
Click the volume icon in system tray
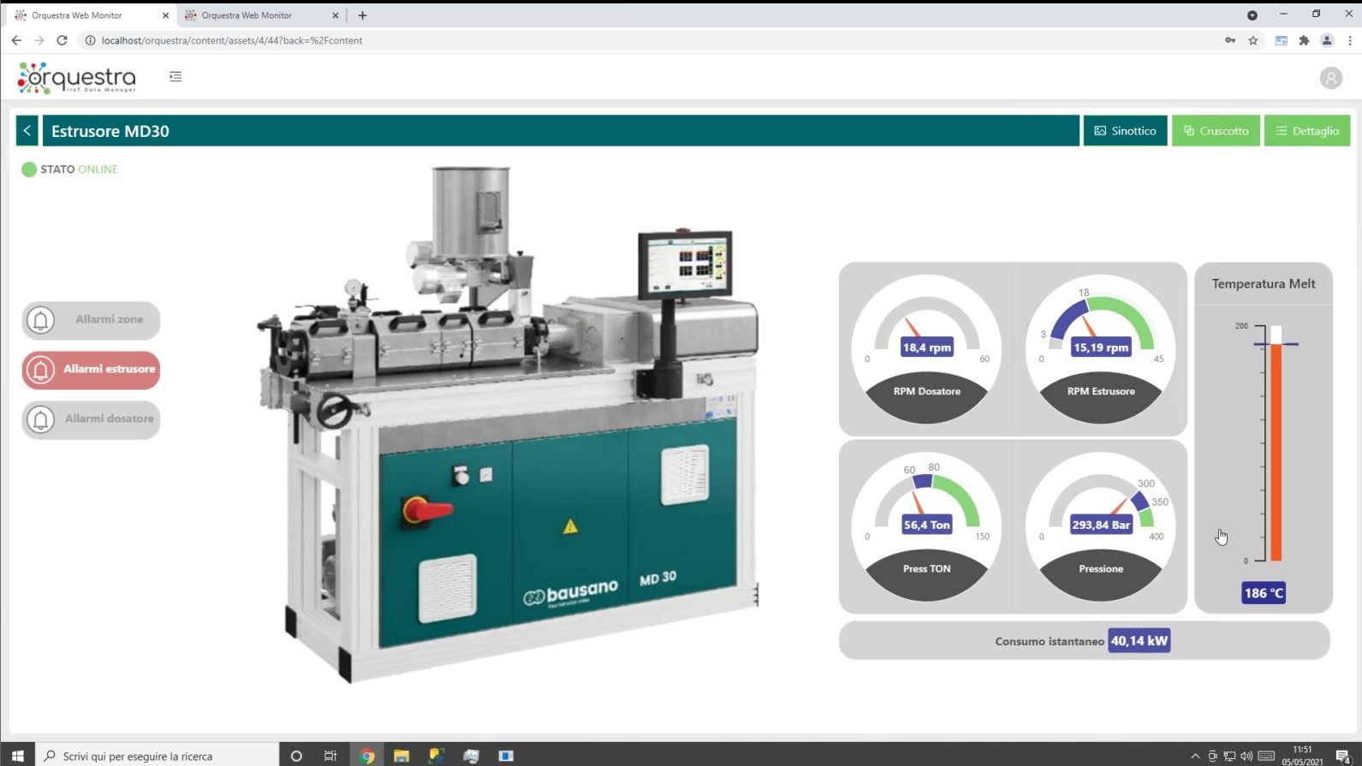pyautogui.click(x=1246, y=757)
